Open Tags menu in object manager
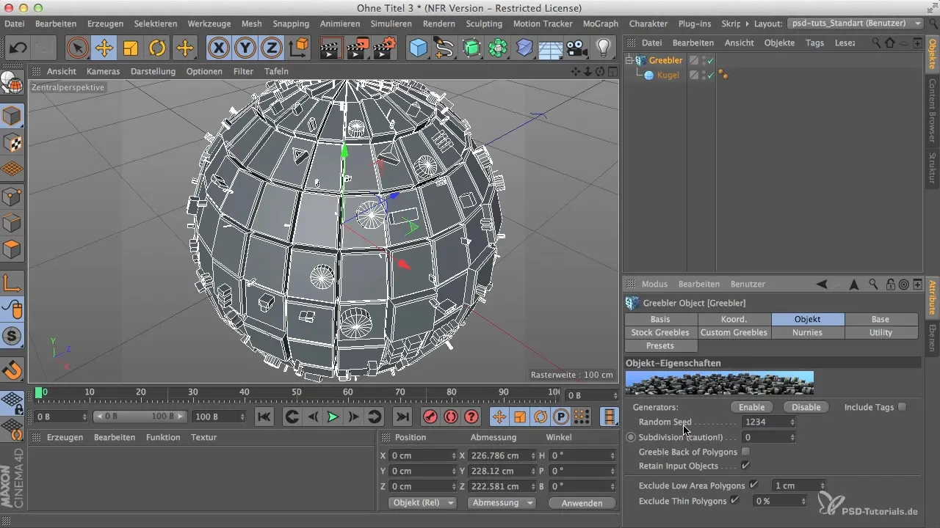Screen dimensions: 940x528 coord(814,43)
